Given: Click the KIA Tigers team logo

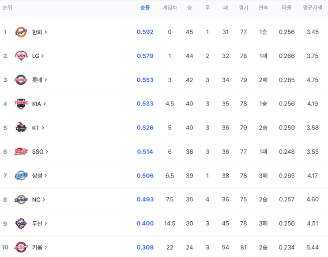Looking at the screenshot, I should pyautogui.click(x=21, y=104).
